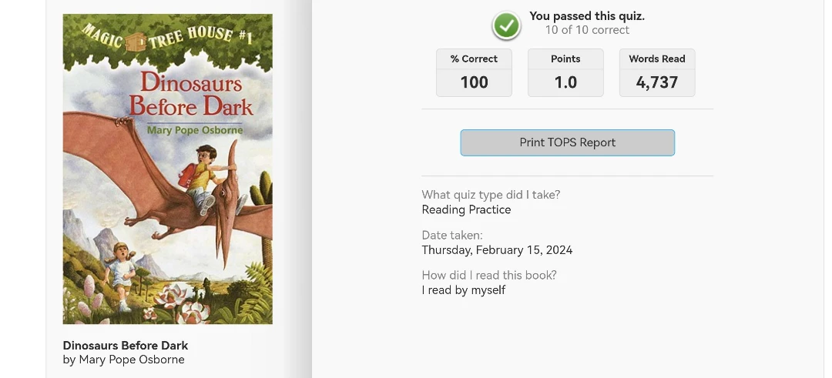This screenshot has width=832, height=378.
Task: Click the % Correct value 100
Action: click(474, 82)
